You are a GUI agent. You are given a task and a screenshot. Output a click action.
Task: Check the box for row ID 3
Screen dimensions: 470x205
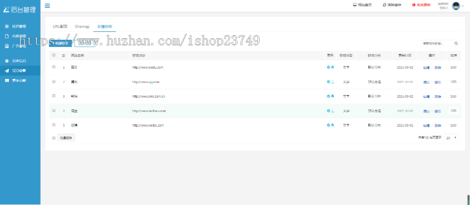(54, 96)
